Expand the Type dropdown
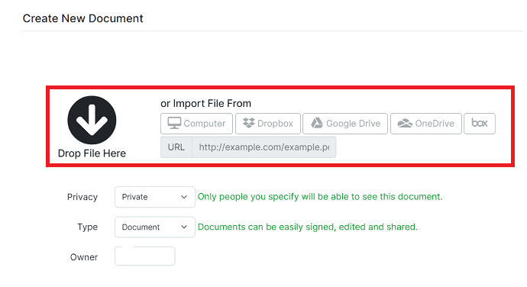Image resolution: width=527 pixels, height=287 pixels. [x=155, y=227]
